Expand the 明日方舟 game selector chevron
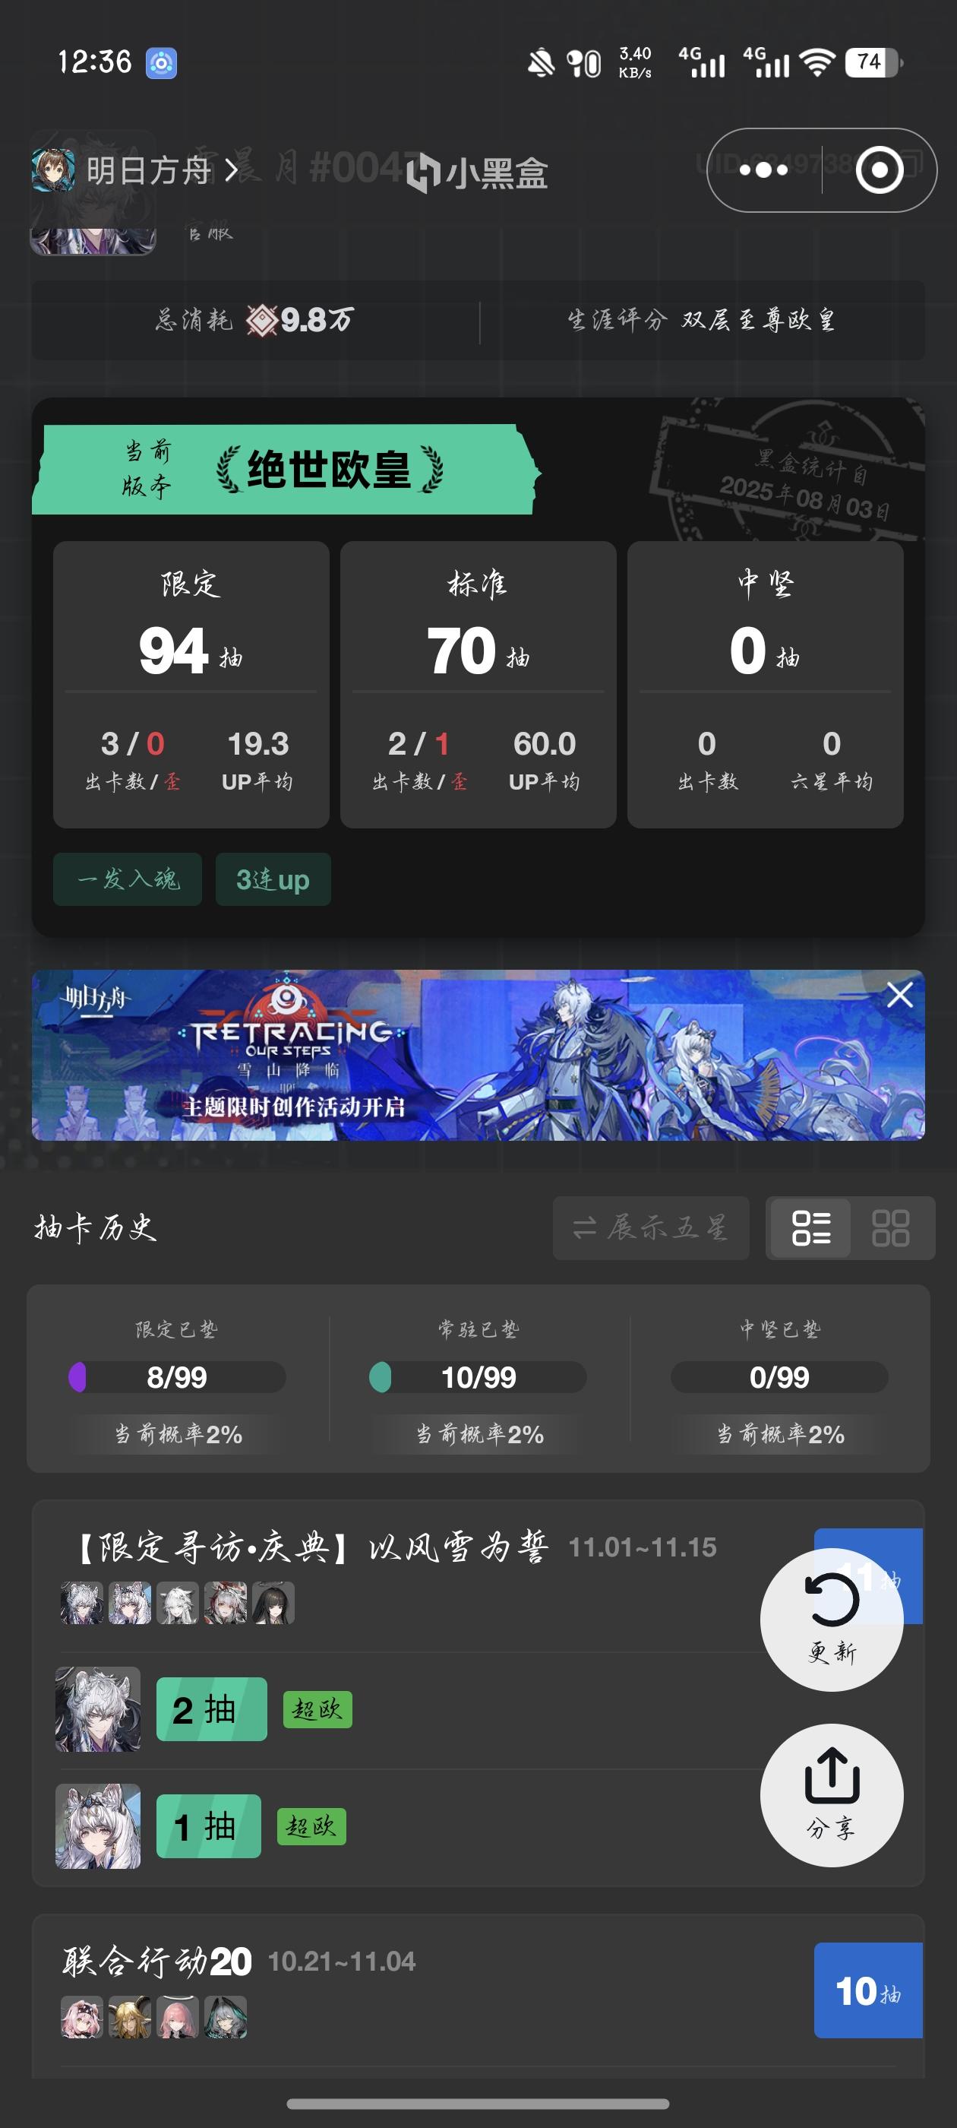This screenshot has width=957, height=2128. coord(231,170)
